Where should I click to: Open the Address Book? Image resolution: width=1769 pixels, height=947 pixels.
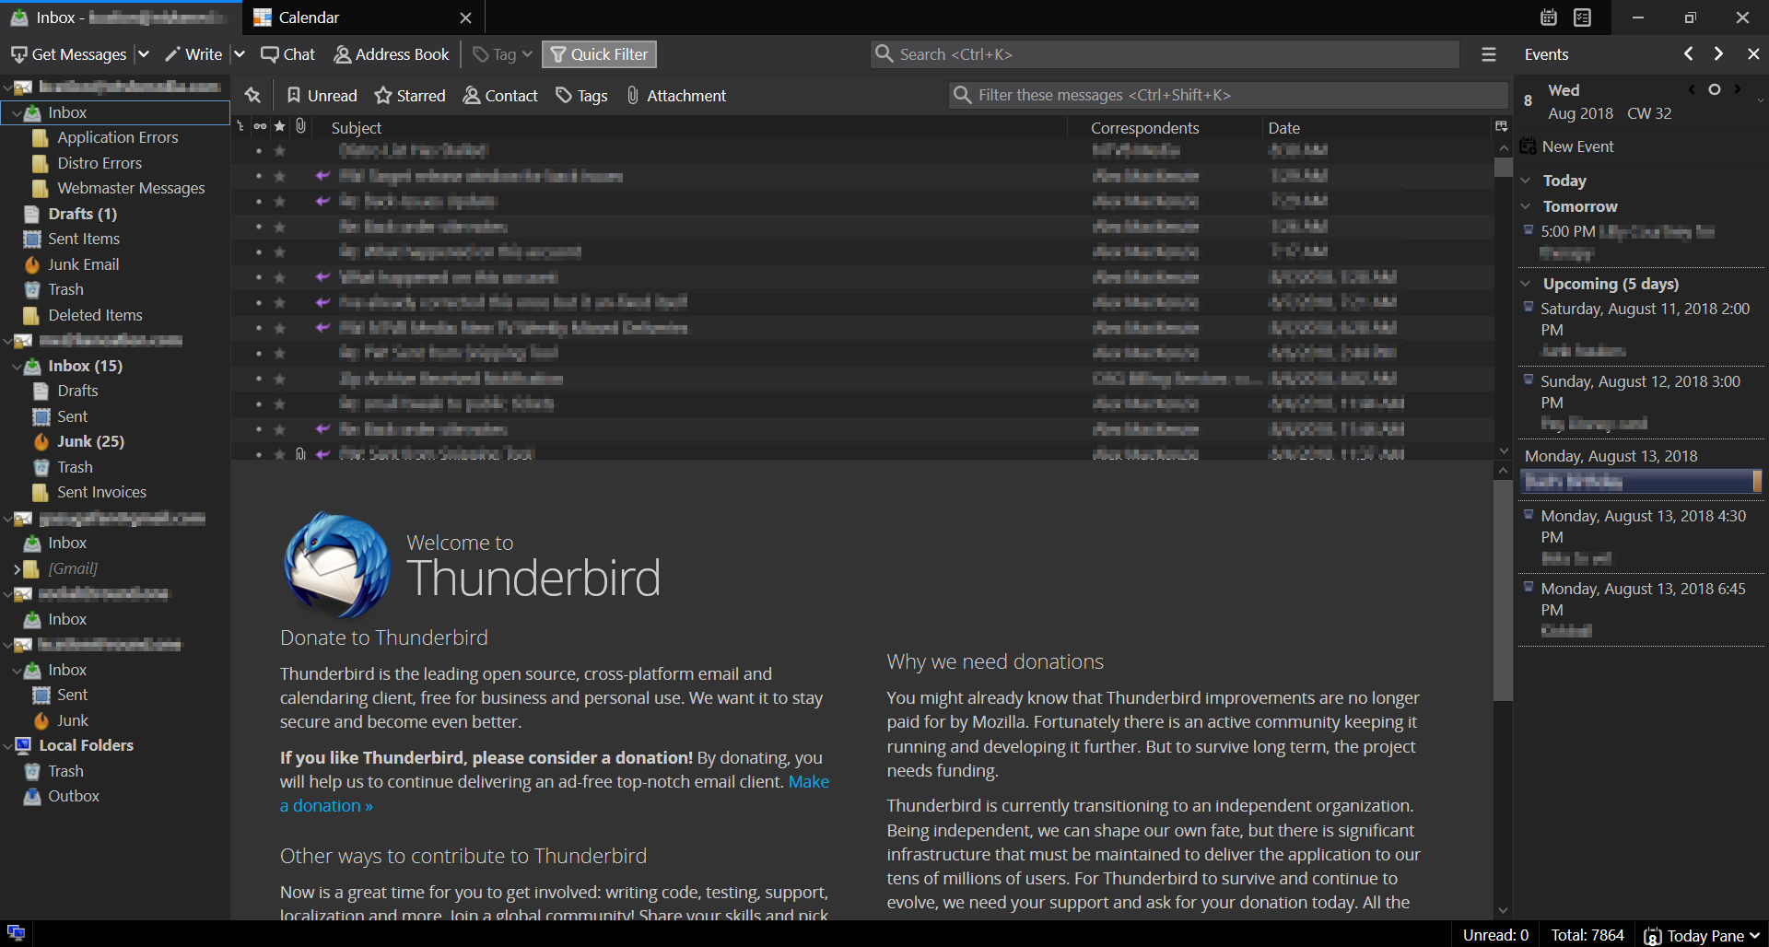pyautogui.click(x=392, y=54)
